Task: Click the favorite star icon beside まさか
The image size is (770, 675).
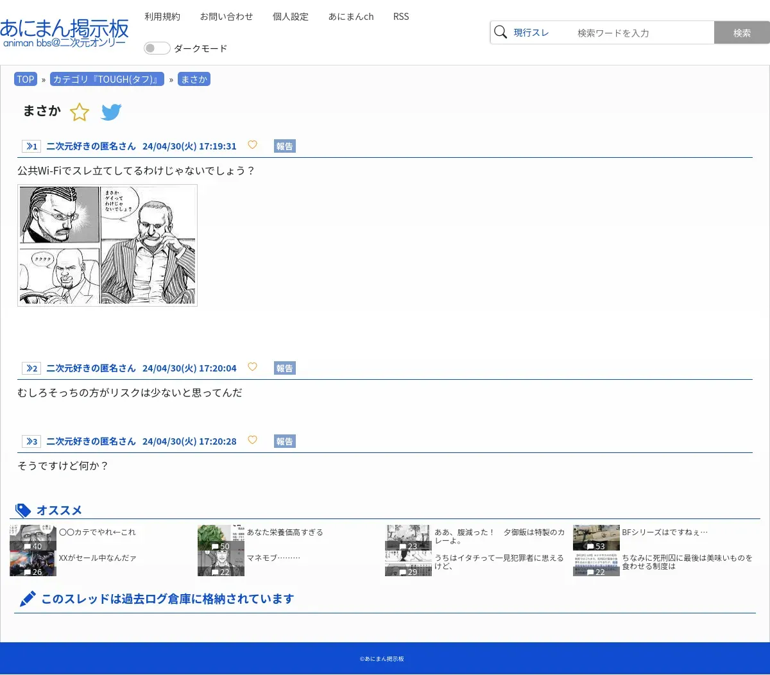Action: [80, 112]
